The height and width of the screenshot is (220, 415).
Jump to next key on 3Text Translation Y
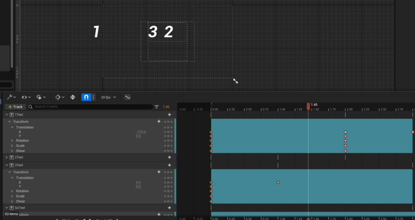172,186
